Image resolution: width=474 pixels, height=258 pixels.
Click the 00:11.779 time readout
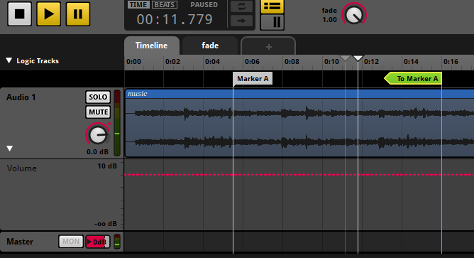(175, 20)
